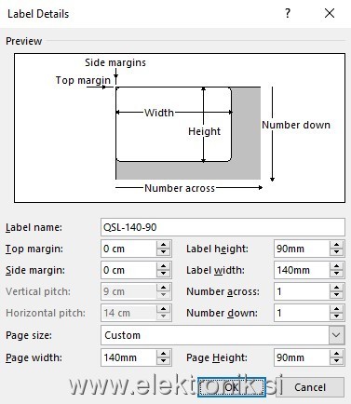Click into the Label width 140mm field
This screenshot has height=404, width=351.
[x=302, y=270]
